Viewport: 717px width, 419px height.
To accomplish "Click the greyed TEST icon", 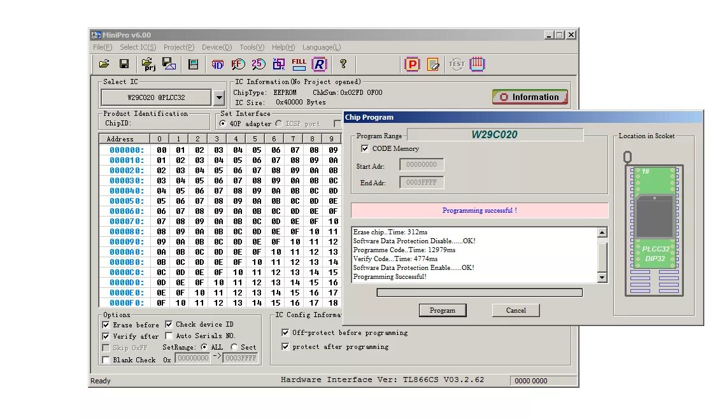I will tap(457, 64).
